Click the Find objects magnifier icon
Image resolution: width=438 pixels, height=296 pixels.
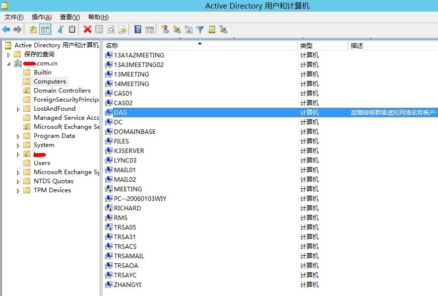coord(212,29)
